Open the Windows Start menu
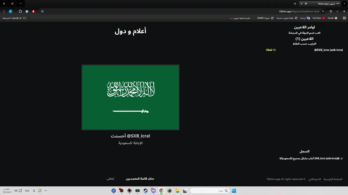Screen dimensions: 348x195 (234, 191)
